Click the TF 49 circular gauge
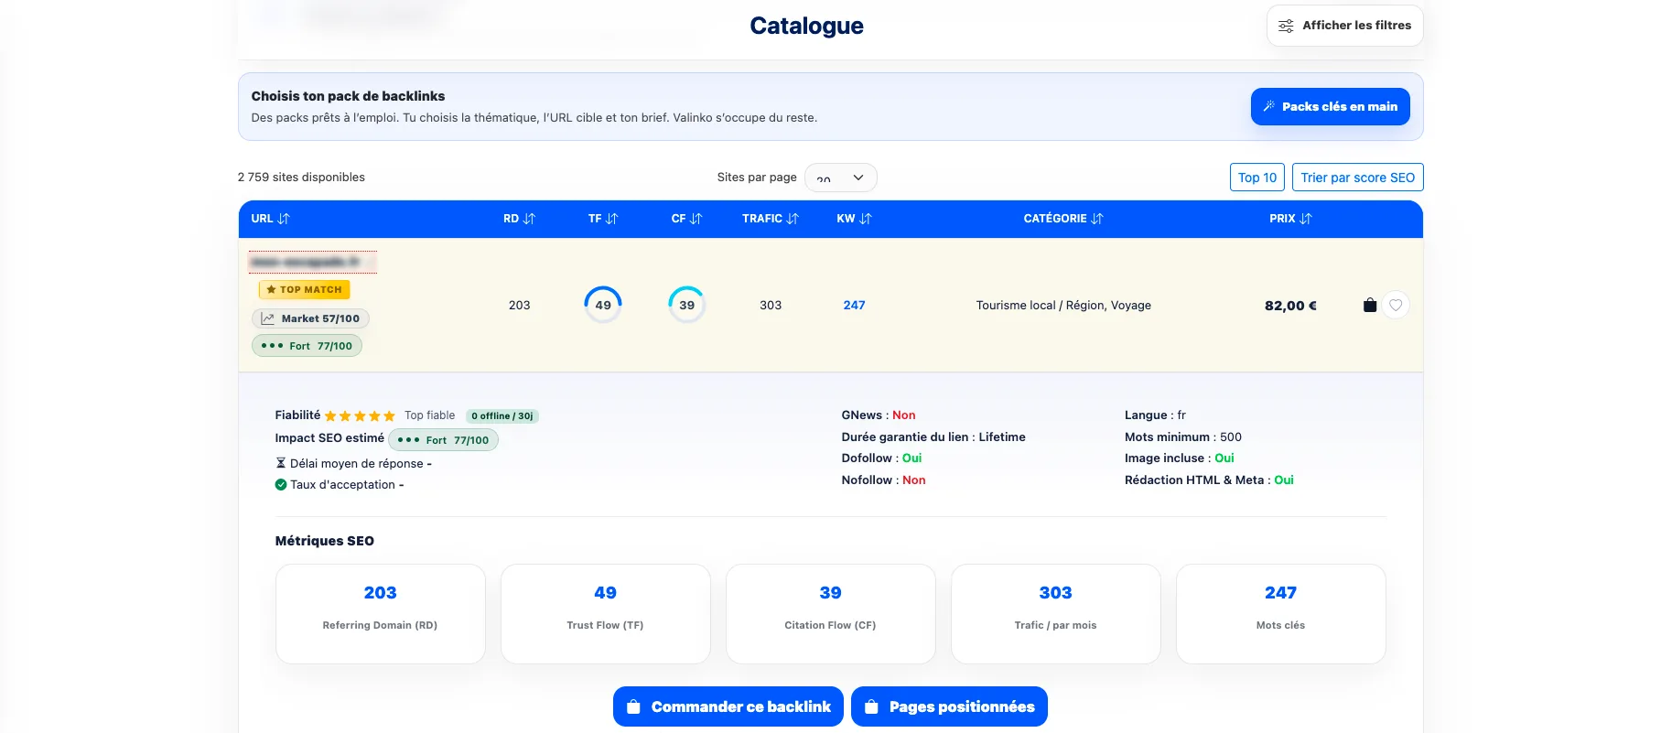 tap(603, 305)
